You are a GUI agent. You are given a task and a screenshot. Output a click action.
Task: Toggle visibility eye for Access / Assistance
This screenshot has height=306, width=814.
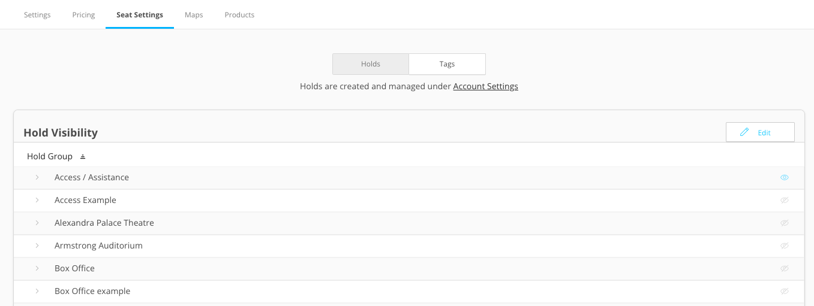pos(785,178)
